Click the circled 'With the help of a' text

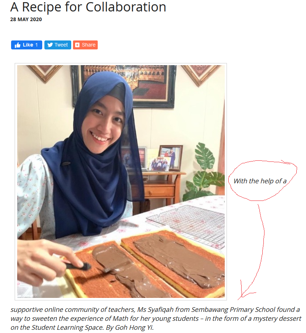260,181
